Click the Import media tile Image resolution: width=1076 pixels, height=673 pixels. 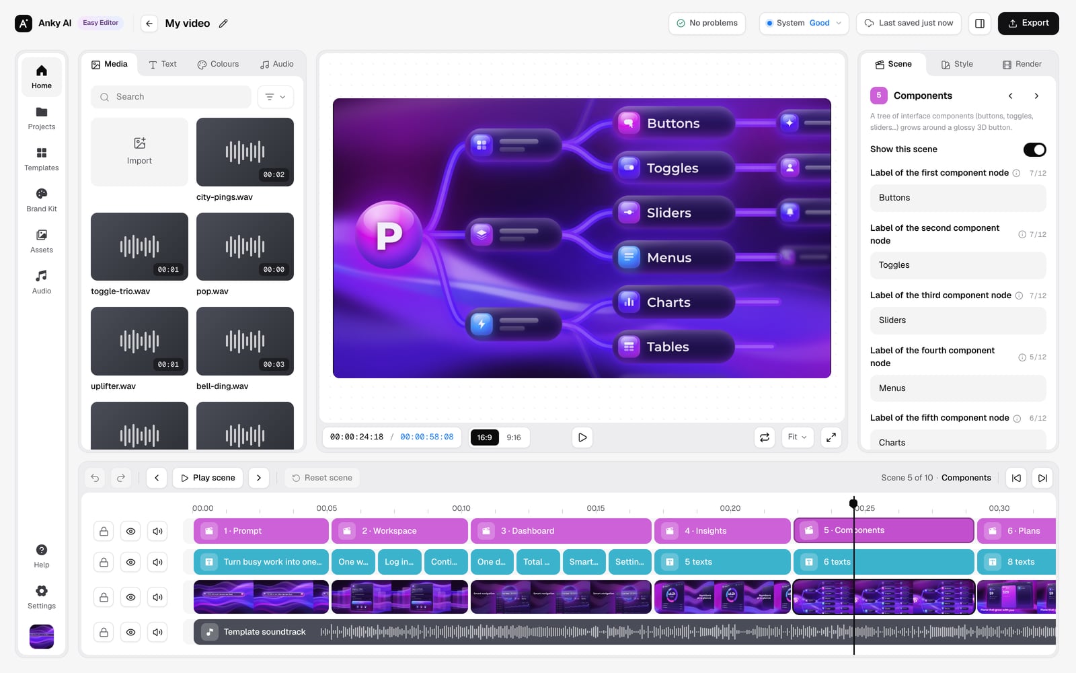[x=139, y=152]
